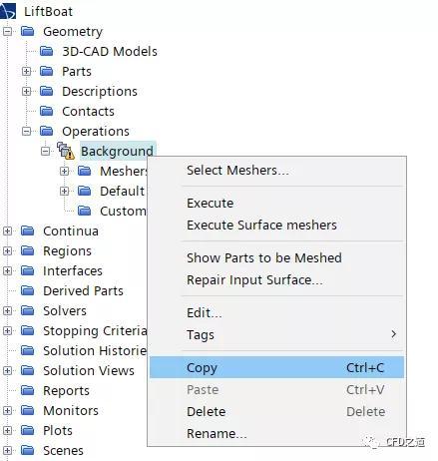438x461 pixels.
Task: Expand the Parts node
Action: point(26,72)
